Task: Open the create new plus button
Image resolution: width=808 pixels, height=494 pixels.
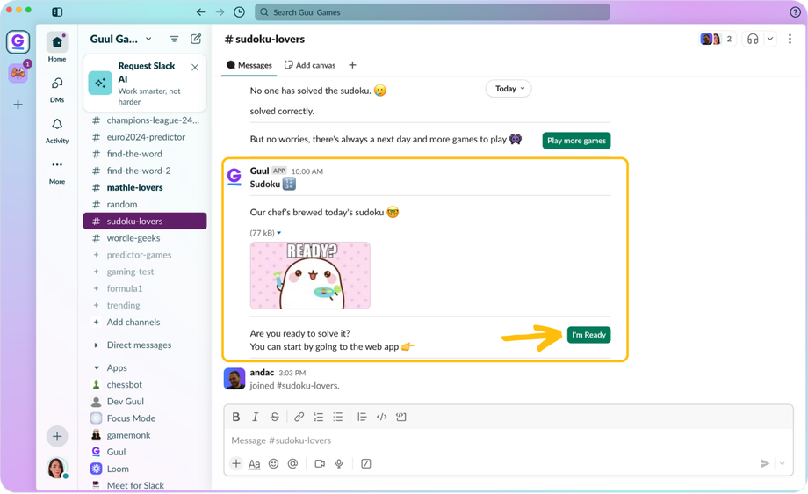Action: [57, 437]
